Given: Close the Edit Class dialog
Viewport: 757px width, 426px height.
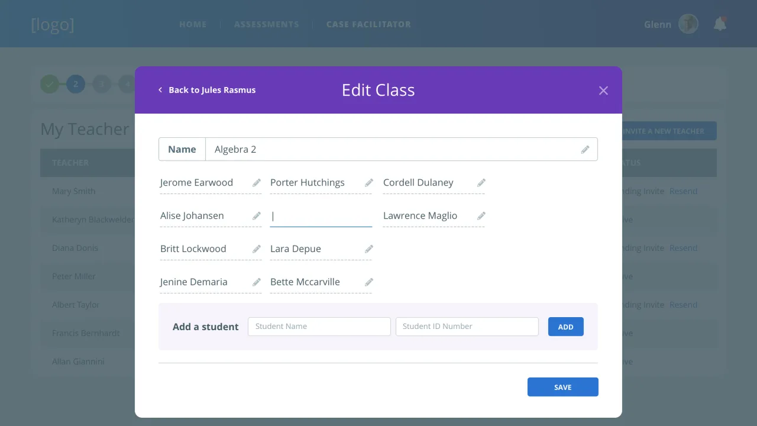Looking at the screenshot, I should 603,91.
